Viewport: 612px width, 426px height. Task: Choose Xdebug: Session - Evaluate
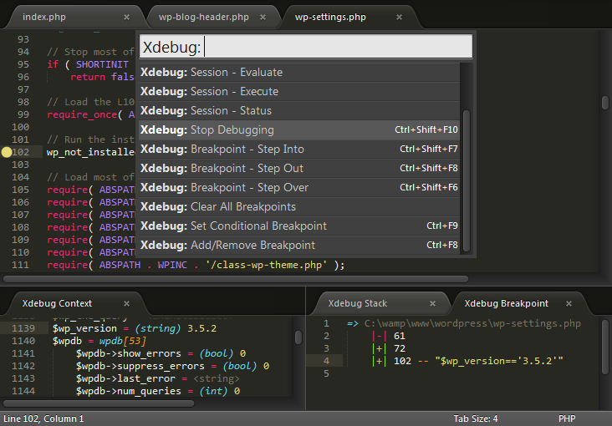[x=299, y=72]
